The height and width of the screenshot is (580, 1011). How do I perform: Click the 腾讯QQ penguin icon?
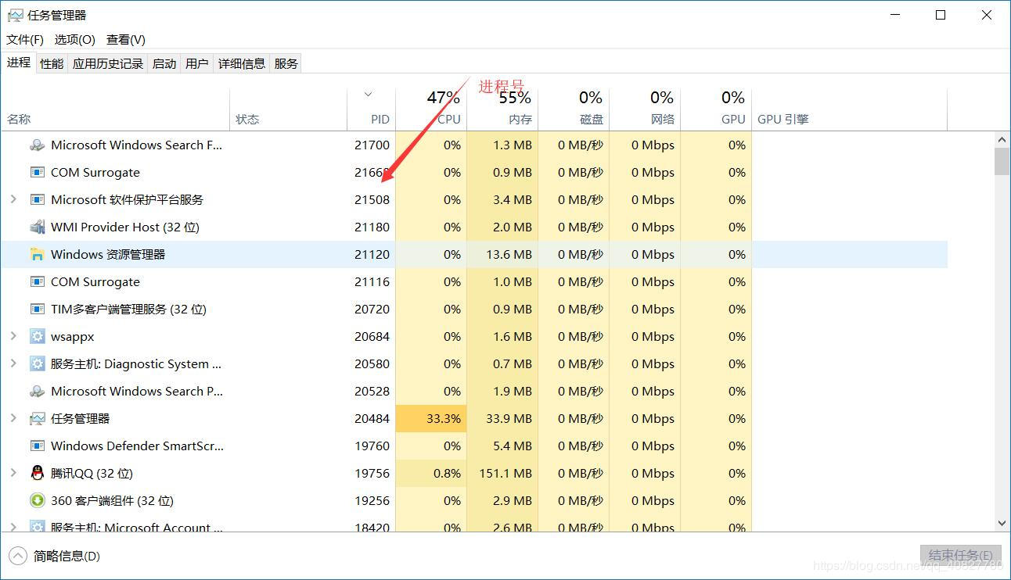point(37,474)
